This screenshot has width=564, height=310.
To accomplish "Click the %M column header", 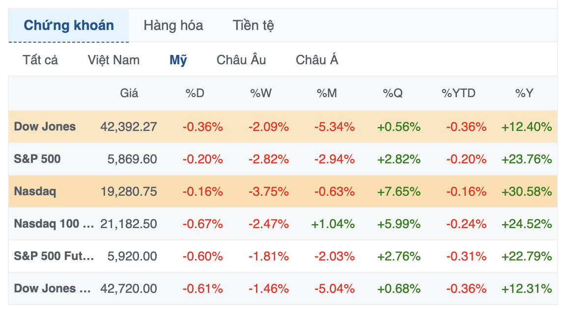I will [x=327, y=93].
